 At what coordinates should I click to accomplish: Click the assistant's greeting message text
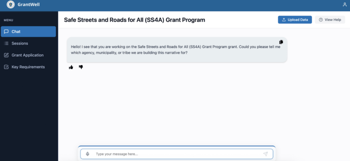coord(175,50)
